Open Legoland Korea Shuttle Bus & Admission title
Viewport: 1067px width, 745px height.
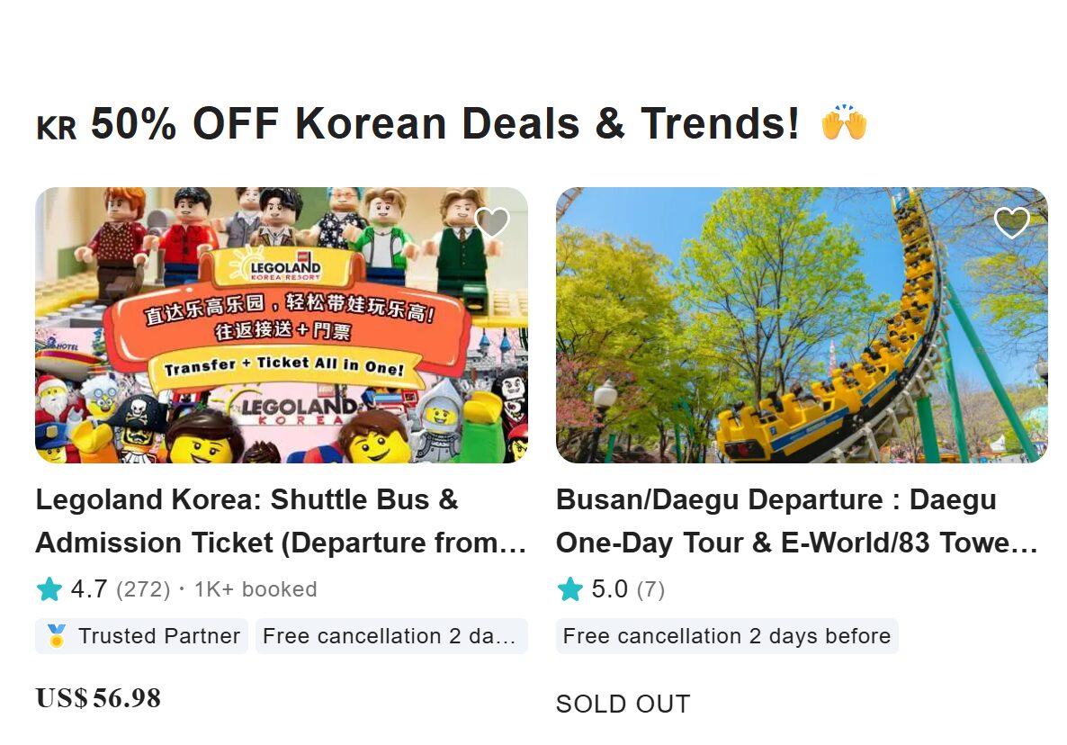pos(280,521)
